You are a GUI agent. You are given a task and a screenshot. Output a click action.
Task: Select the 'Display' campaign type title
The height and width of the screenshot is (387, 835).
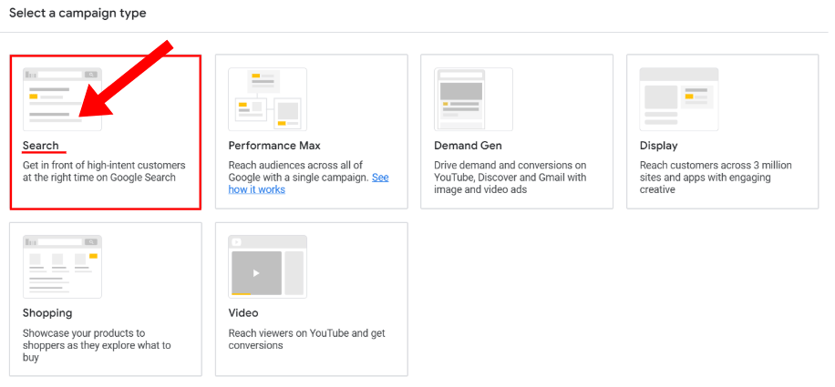(658, 146)
